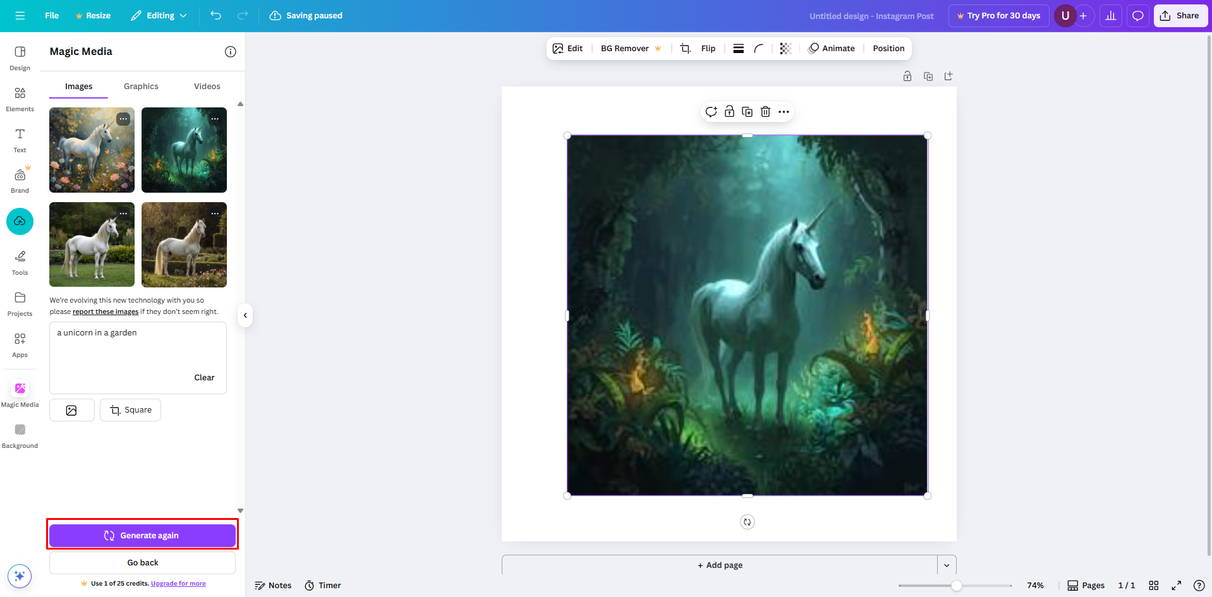Toggle fullscreen presentation mode
Image resolution: width=1212 pixels, height=597 pixels.
[1176, 586]
